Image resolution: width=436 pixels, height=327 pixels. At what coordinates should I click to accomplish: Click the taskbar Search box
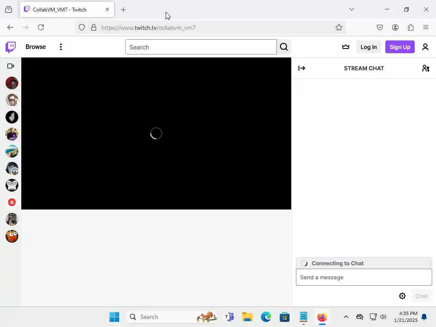click(172, 317)
